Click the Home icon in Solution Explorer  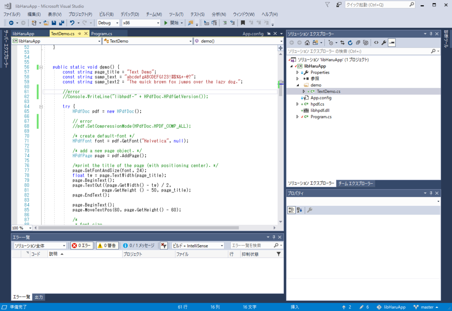pyautogui.click(x=307, y=43)
